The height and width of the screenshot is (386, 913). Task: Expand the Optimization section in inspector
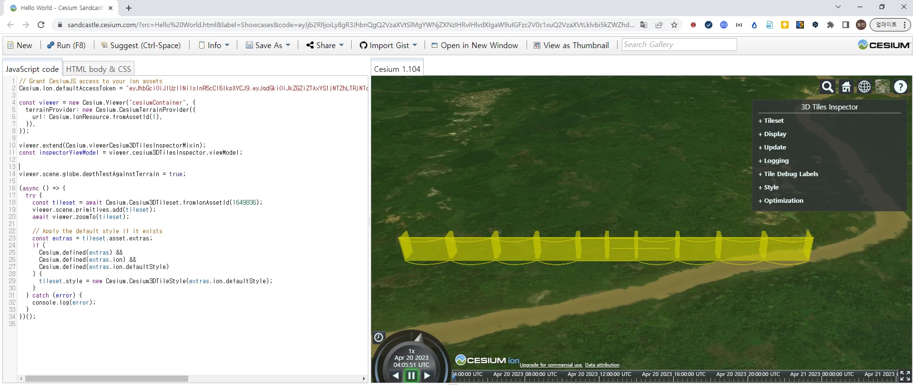[781, 201]
